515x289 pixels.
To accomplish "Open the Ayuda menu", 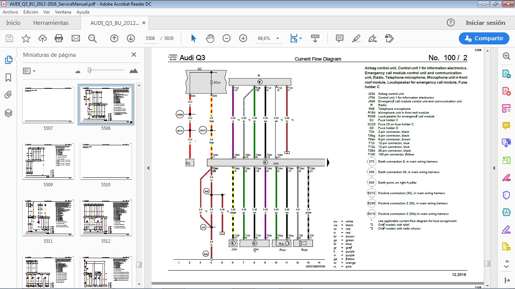I will tap(83, 12).
